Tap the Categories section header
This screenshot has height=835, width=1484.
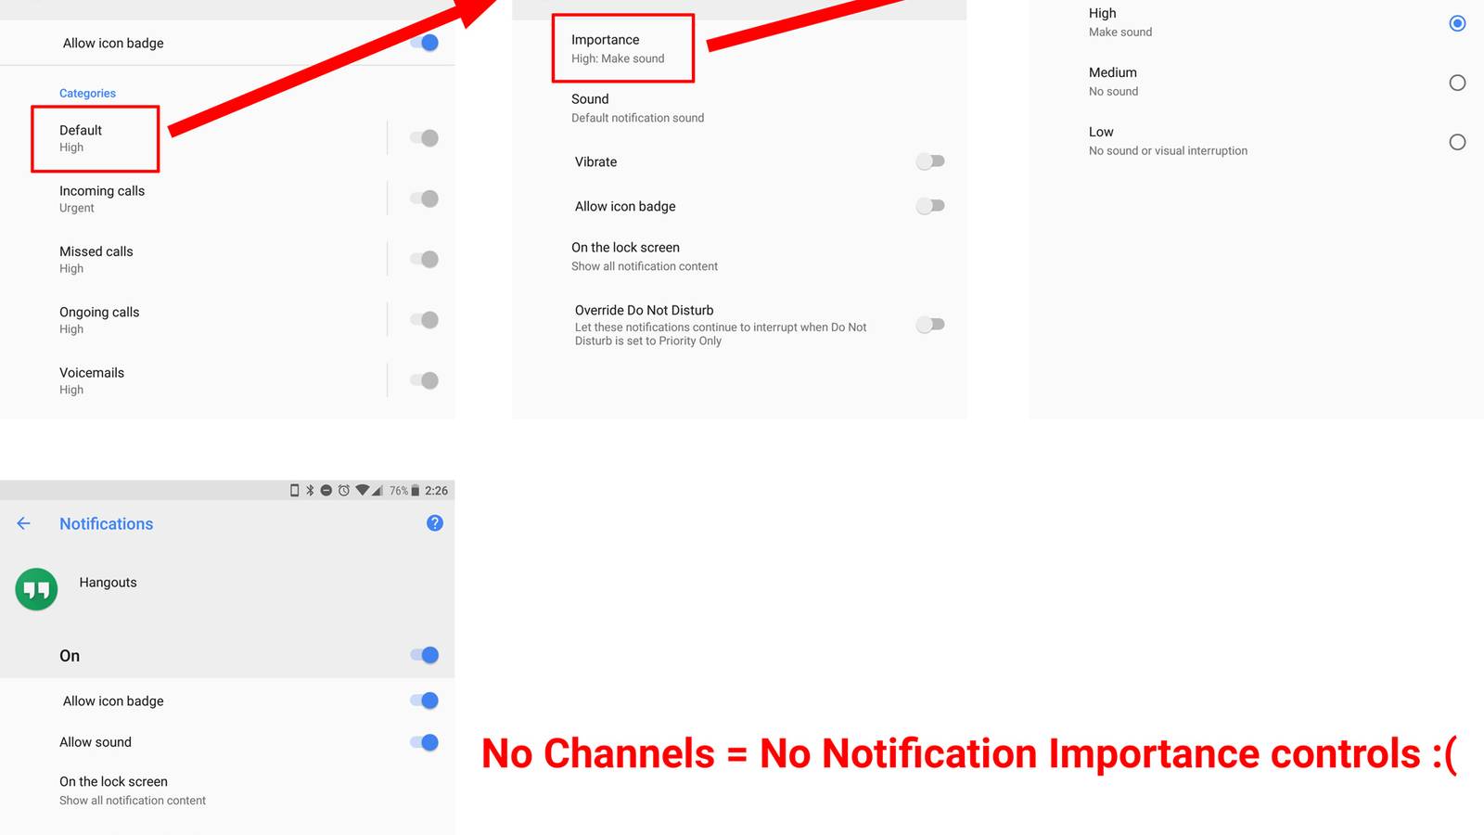click(87, 93)
